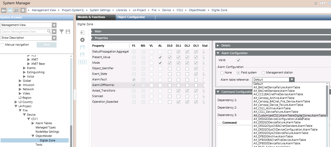
Task: Click the delete X icon in editor toolbar
Action: 82,40
